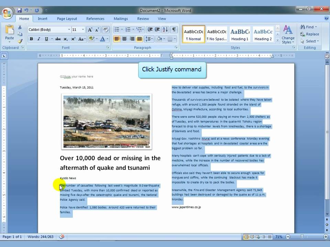Click the zoom slider handle
Image resolution: width=330 pixels, height=247 pixels.
click(302, 237)
